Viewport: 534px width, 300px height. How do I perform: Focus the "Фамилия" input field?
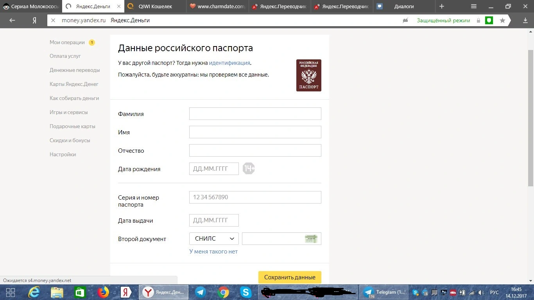click(x=255, y=114)
